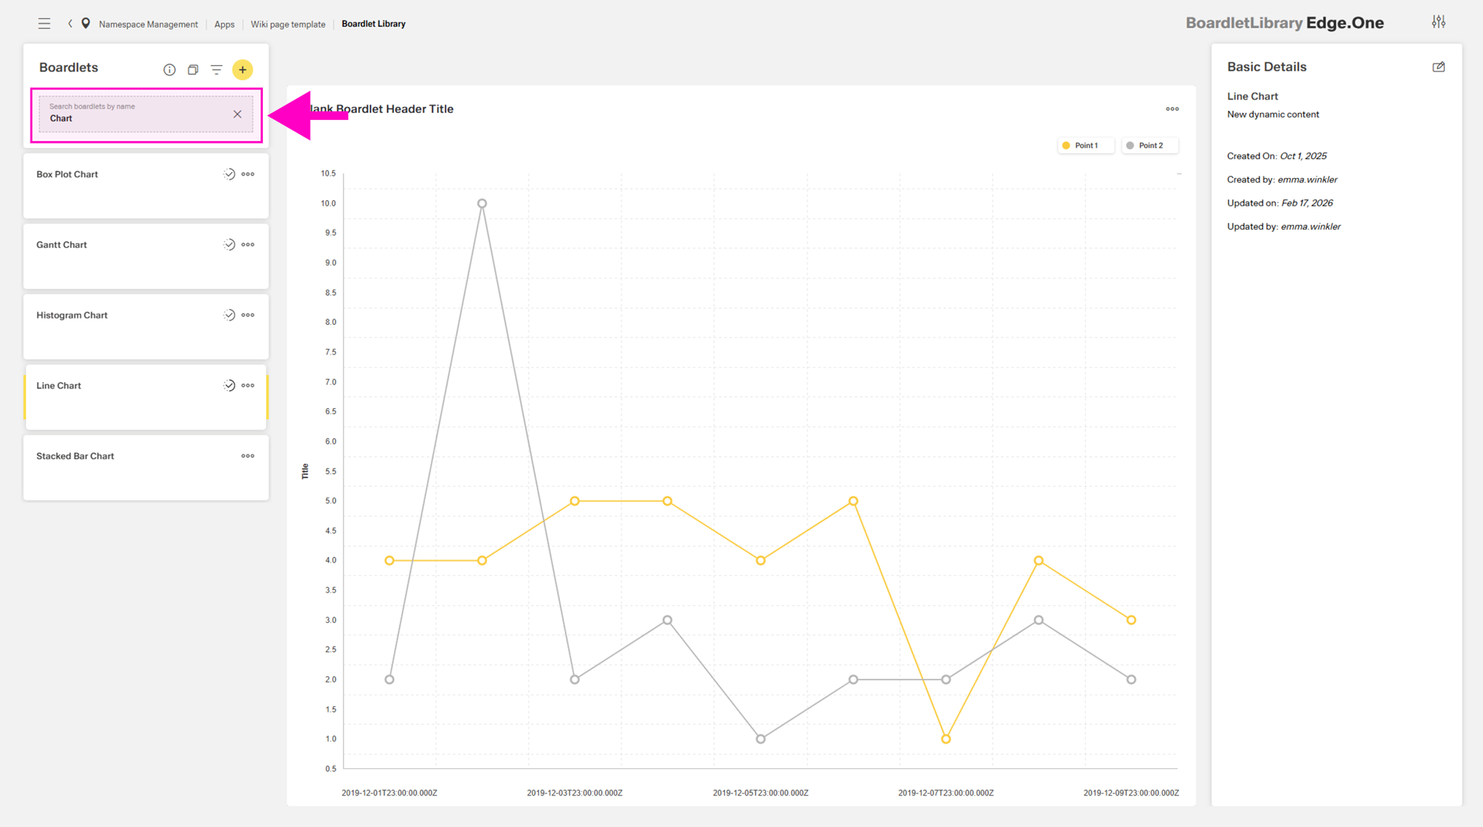Click the Box Plot Chart status check icon
Screen dimensions: 1483x827
(x=229, y=174)
